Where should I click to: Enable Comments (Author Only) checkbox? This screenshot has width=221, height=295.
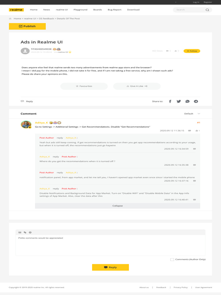(x=172, y=260)
